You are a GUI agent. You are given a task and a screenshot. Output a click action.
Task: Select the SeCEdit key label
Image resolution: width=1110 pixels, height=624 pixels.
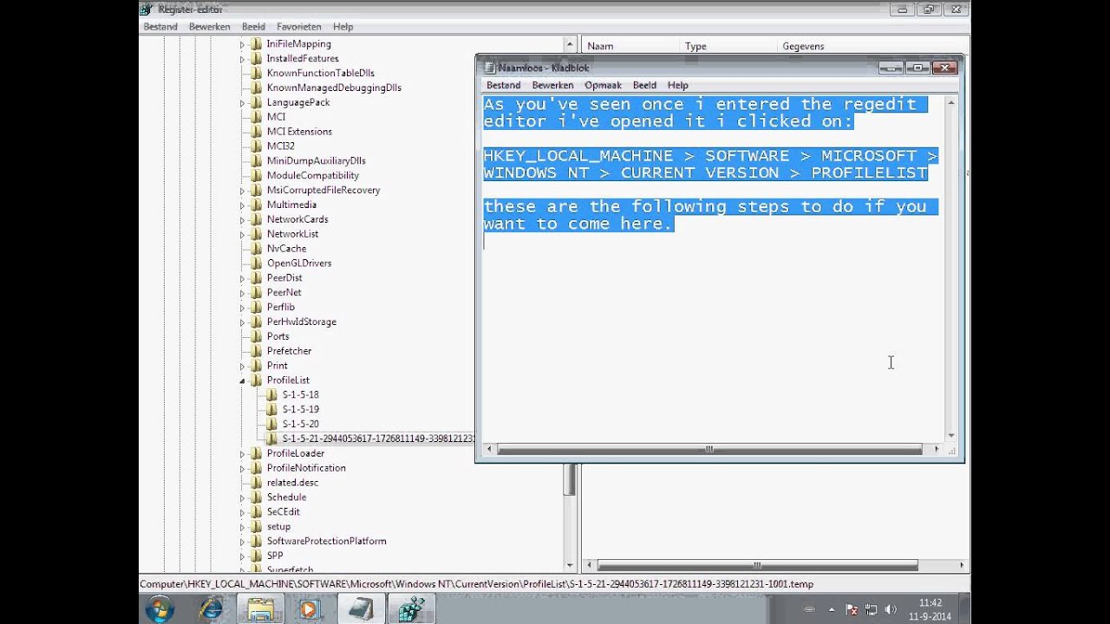pos(283,512)
